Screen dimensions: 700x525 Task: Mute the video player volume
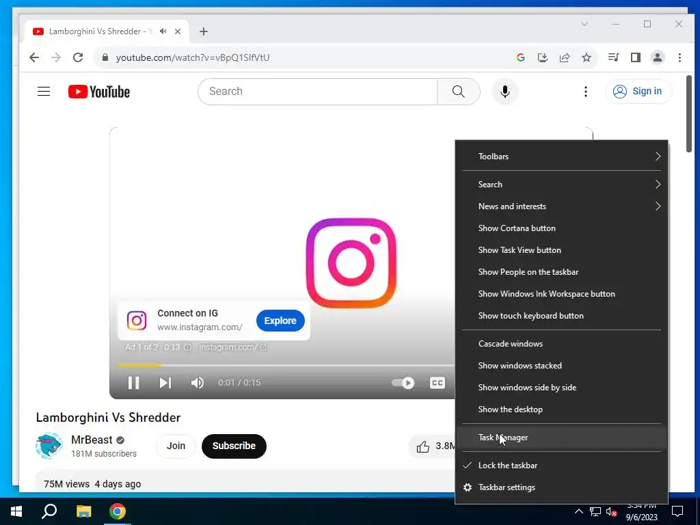(198, 383)
